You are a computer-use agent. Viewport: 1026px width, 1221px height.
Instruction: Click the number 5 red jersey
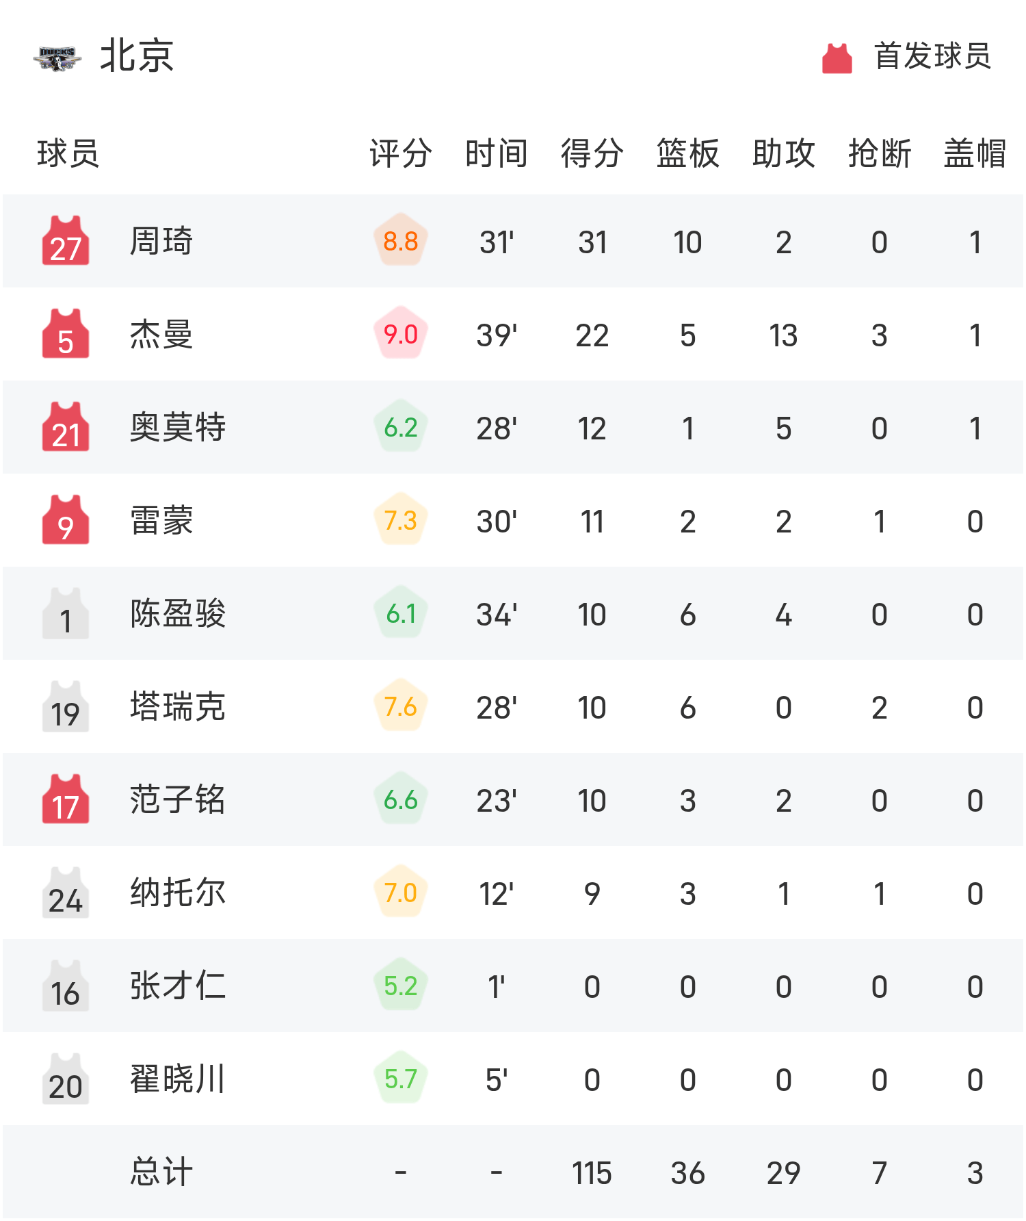66,334
